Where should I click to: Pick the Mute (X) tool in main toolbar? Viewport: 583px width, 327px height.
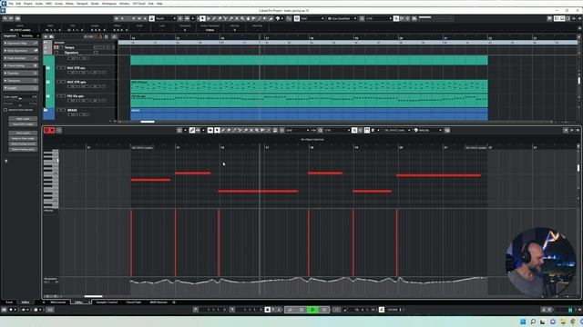pos(237,18)
